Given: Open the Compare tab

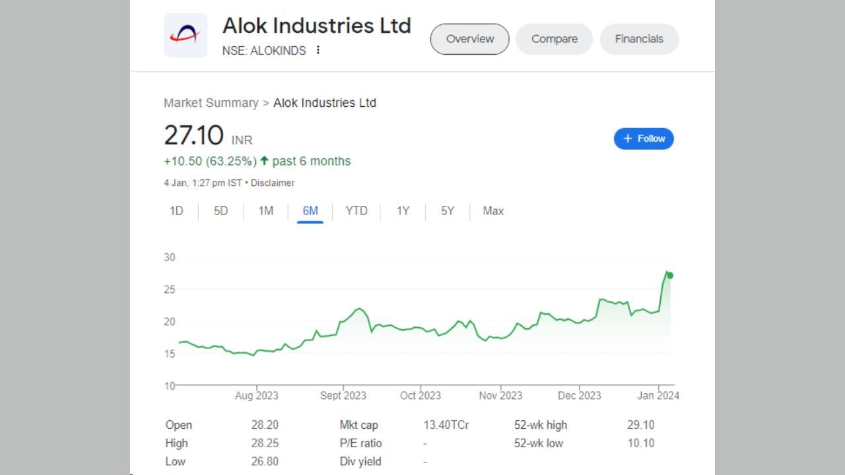Looking at the screenshot, I should [554, 39].
